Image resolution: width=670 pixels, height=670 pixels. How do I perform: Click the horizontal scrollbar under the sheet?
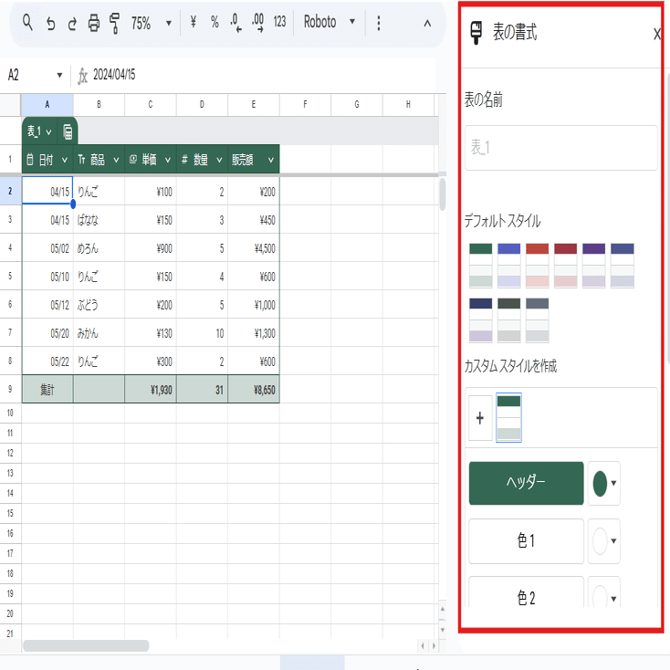(86, 645)
